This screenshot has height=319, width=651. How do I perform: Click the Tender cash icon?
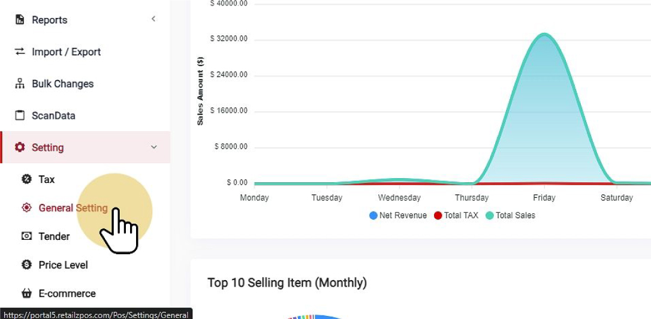coord(26,236)
